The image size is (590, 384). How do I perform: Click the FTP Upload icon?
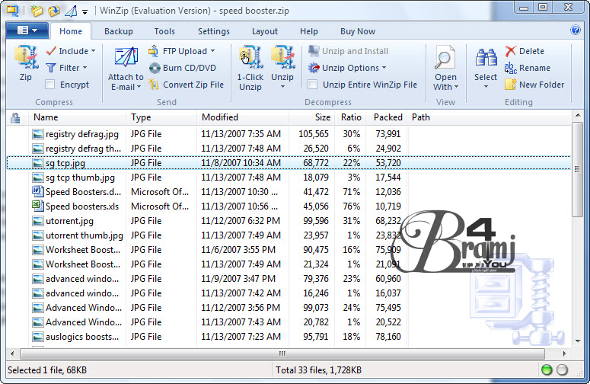[154, 51]
